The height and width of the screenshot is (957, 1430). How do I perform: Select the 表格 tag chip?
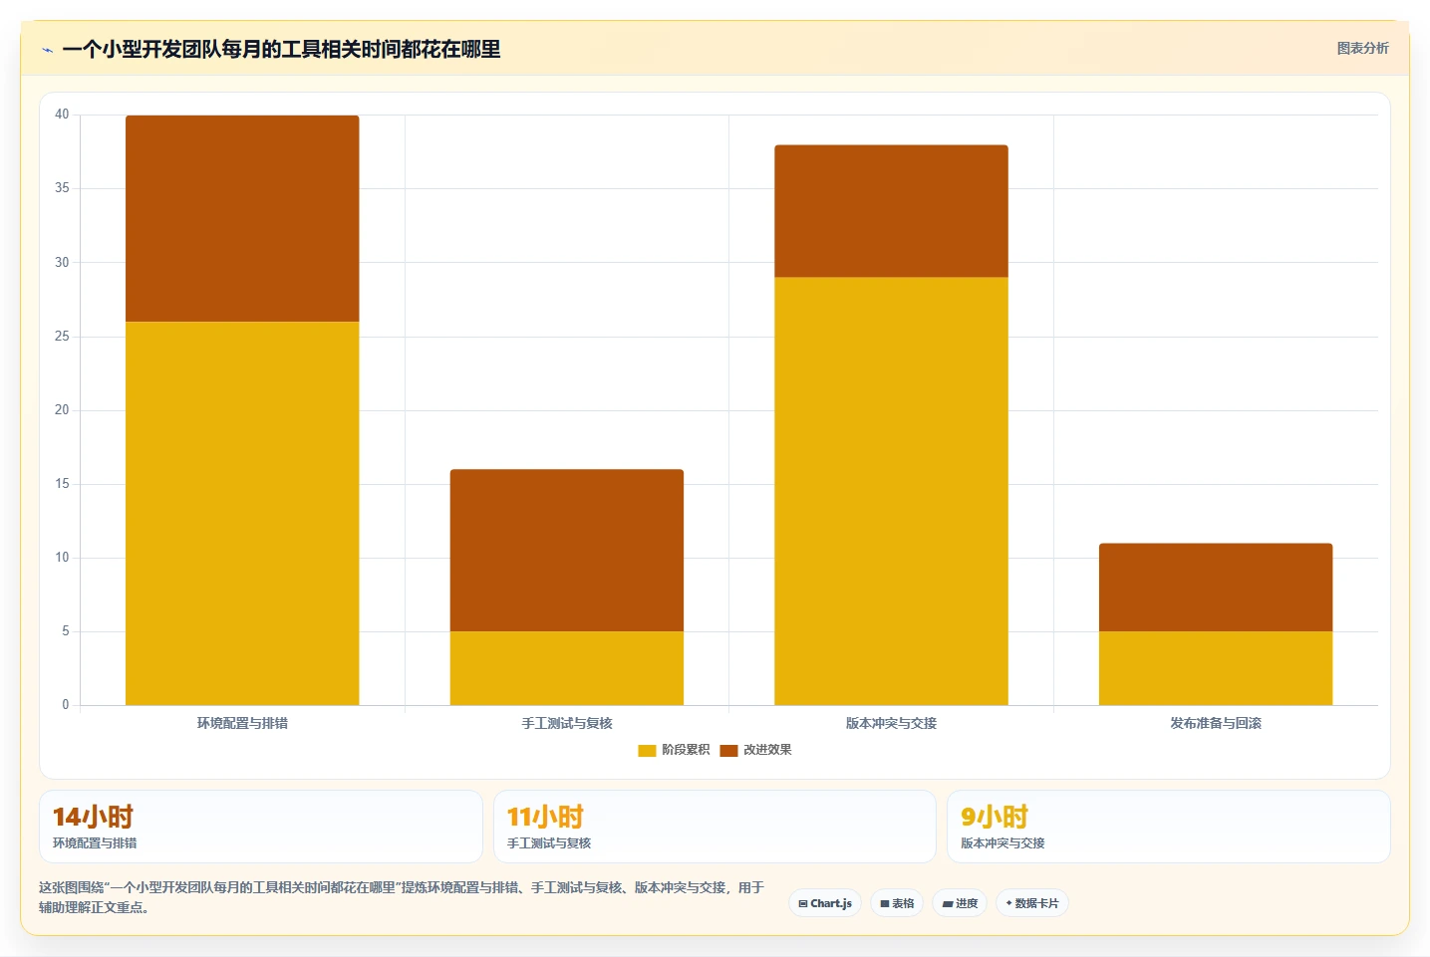(x=897, y=903)
